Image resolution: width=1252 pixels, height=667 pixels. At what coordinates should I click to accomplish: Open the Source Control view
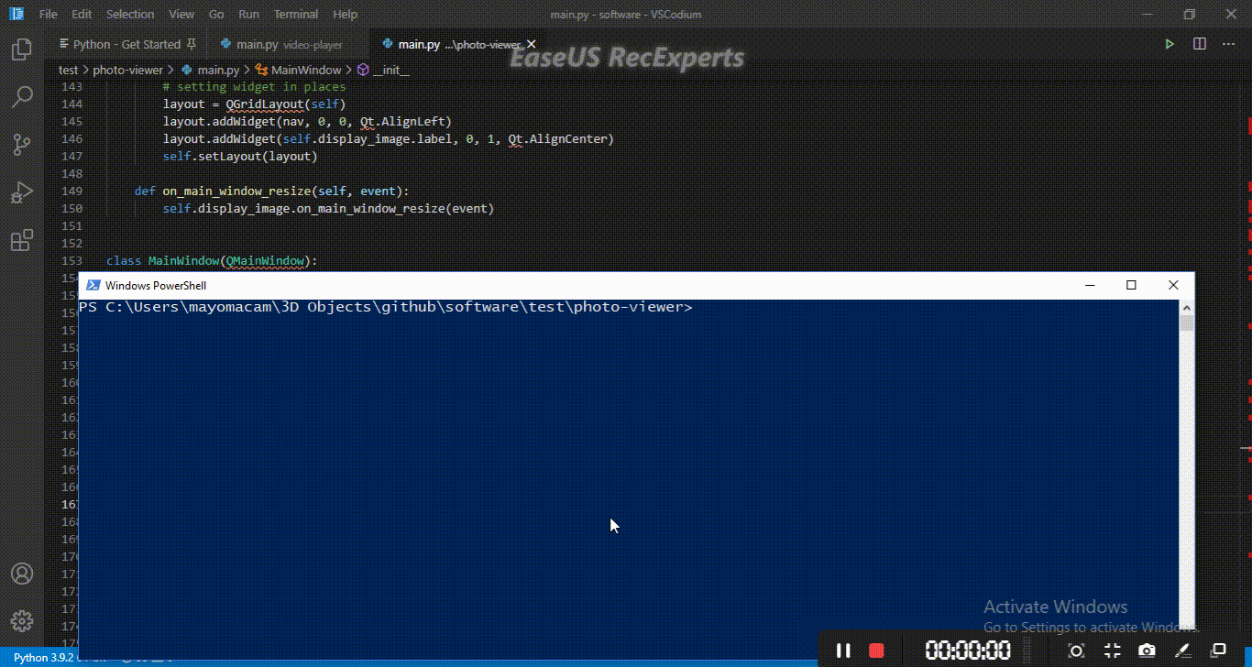coord(21,145)
